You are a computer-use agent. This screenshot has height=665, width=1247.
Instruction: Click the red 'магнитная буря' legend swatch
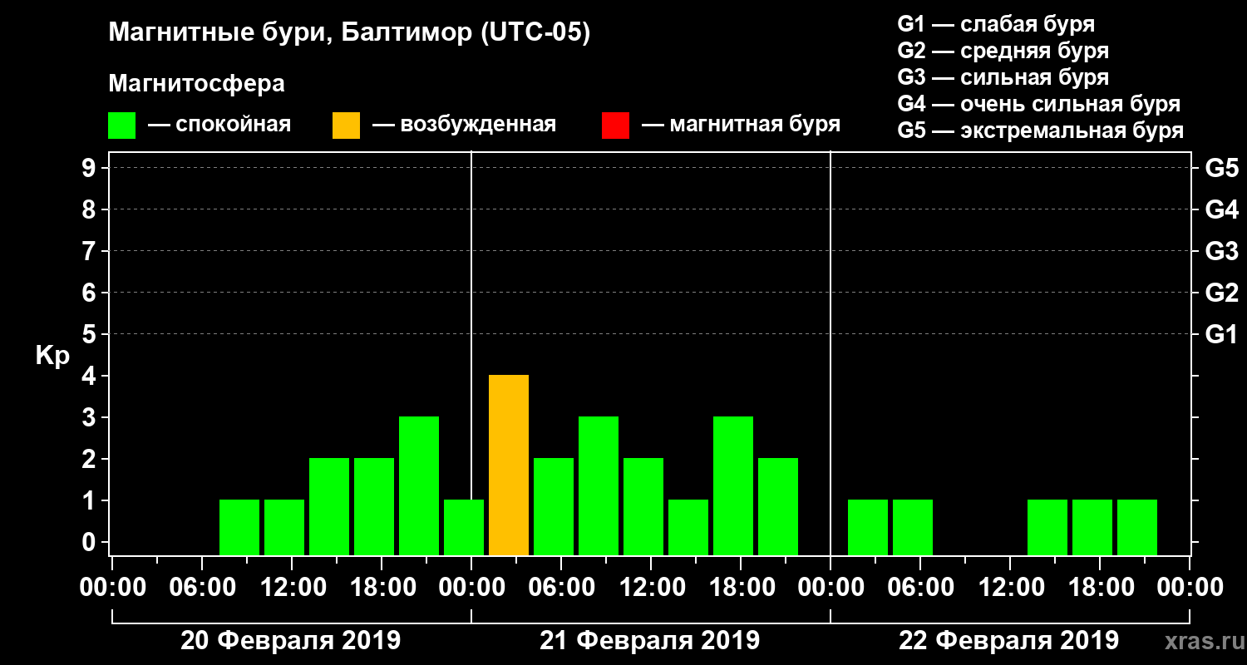coord(615,126)
